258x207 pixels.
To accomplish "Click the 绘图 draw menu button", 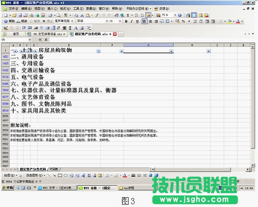I will point(10,175).
